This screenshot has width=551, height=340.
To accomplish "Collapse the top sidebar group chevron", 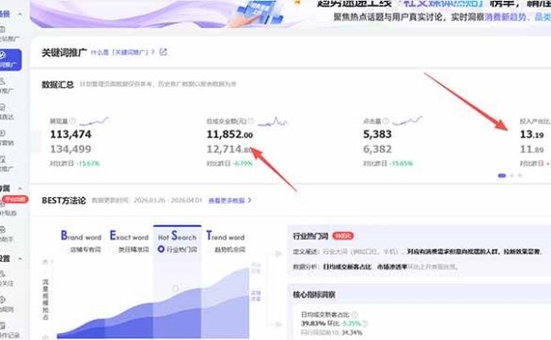I will coord(20,14).
